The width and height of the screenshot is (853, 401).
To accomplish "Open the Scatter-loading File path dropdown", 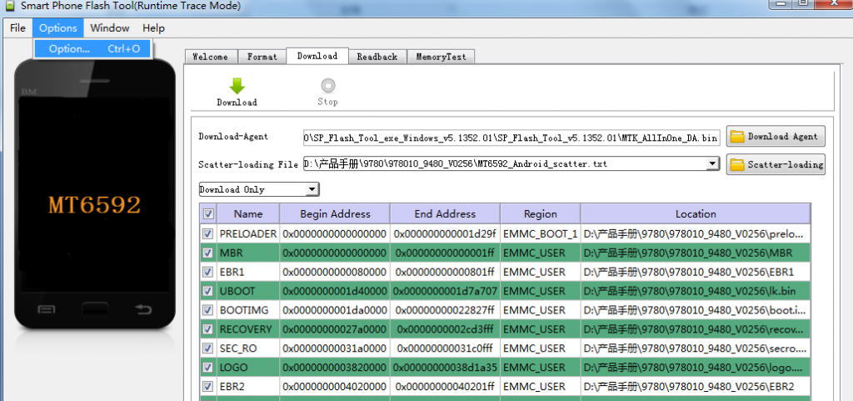I will point(712,164).
